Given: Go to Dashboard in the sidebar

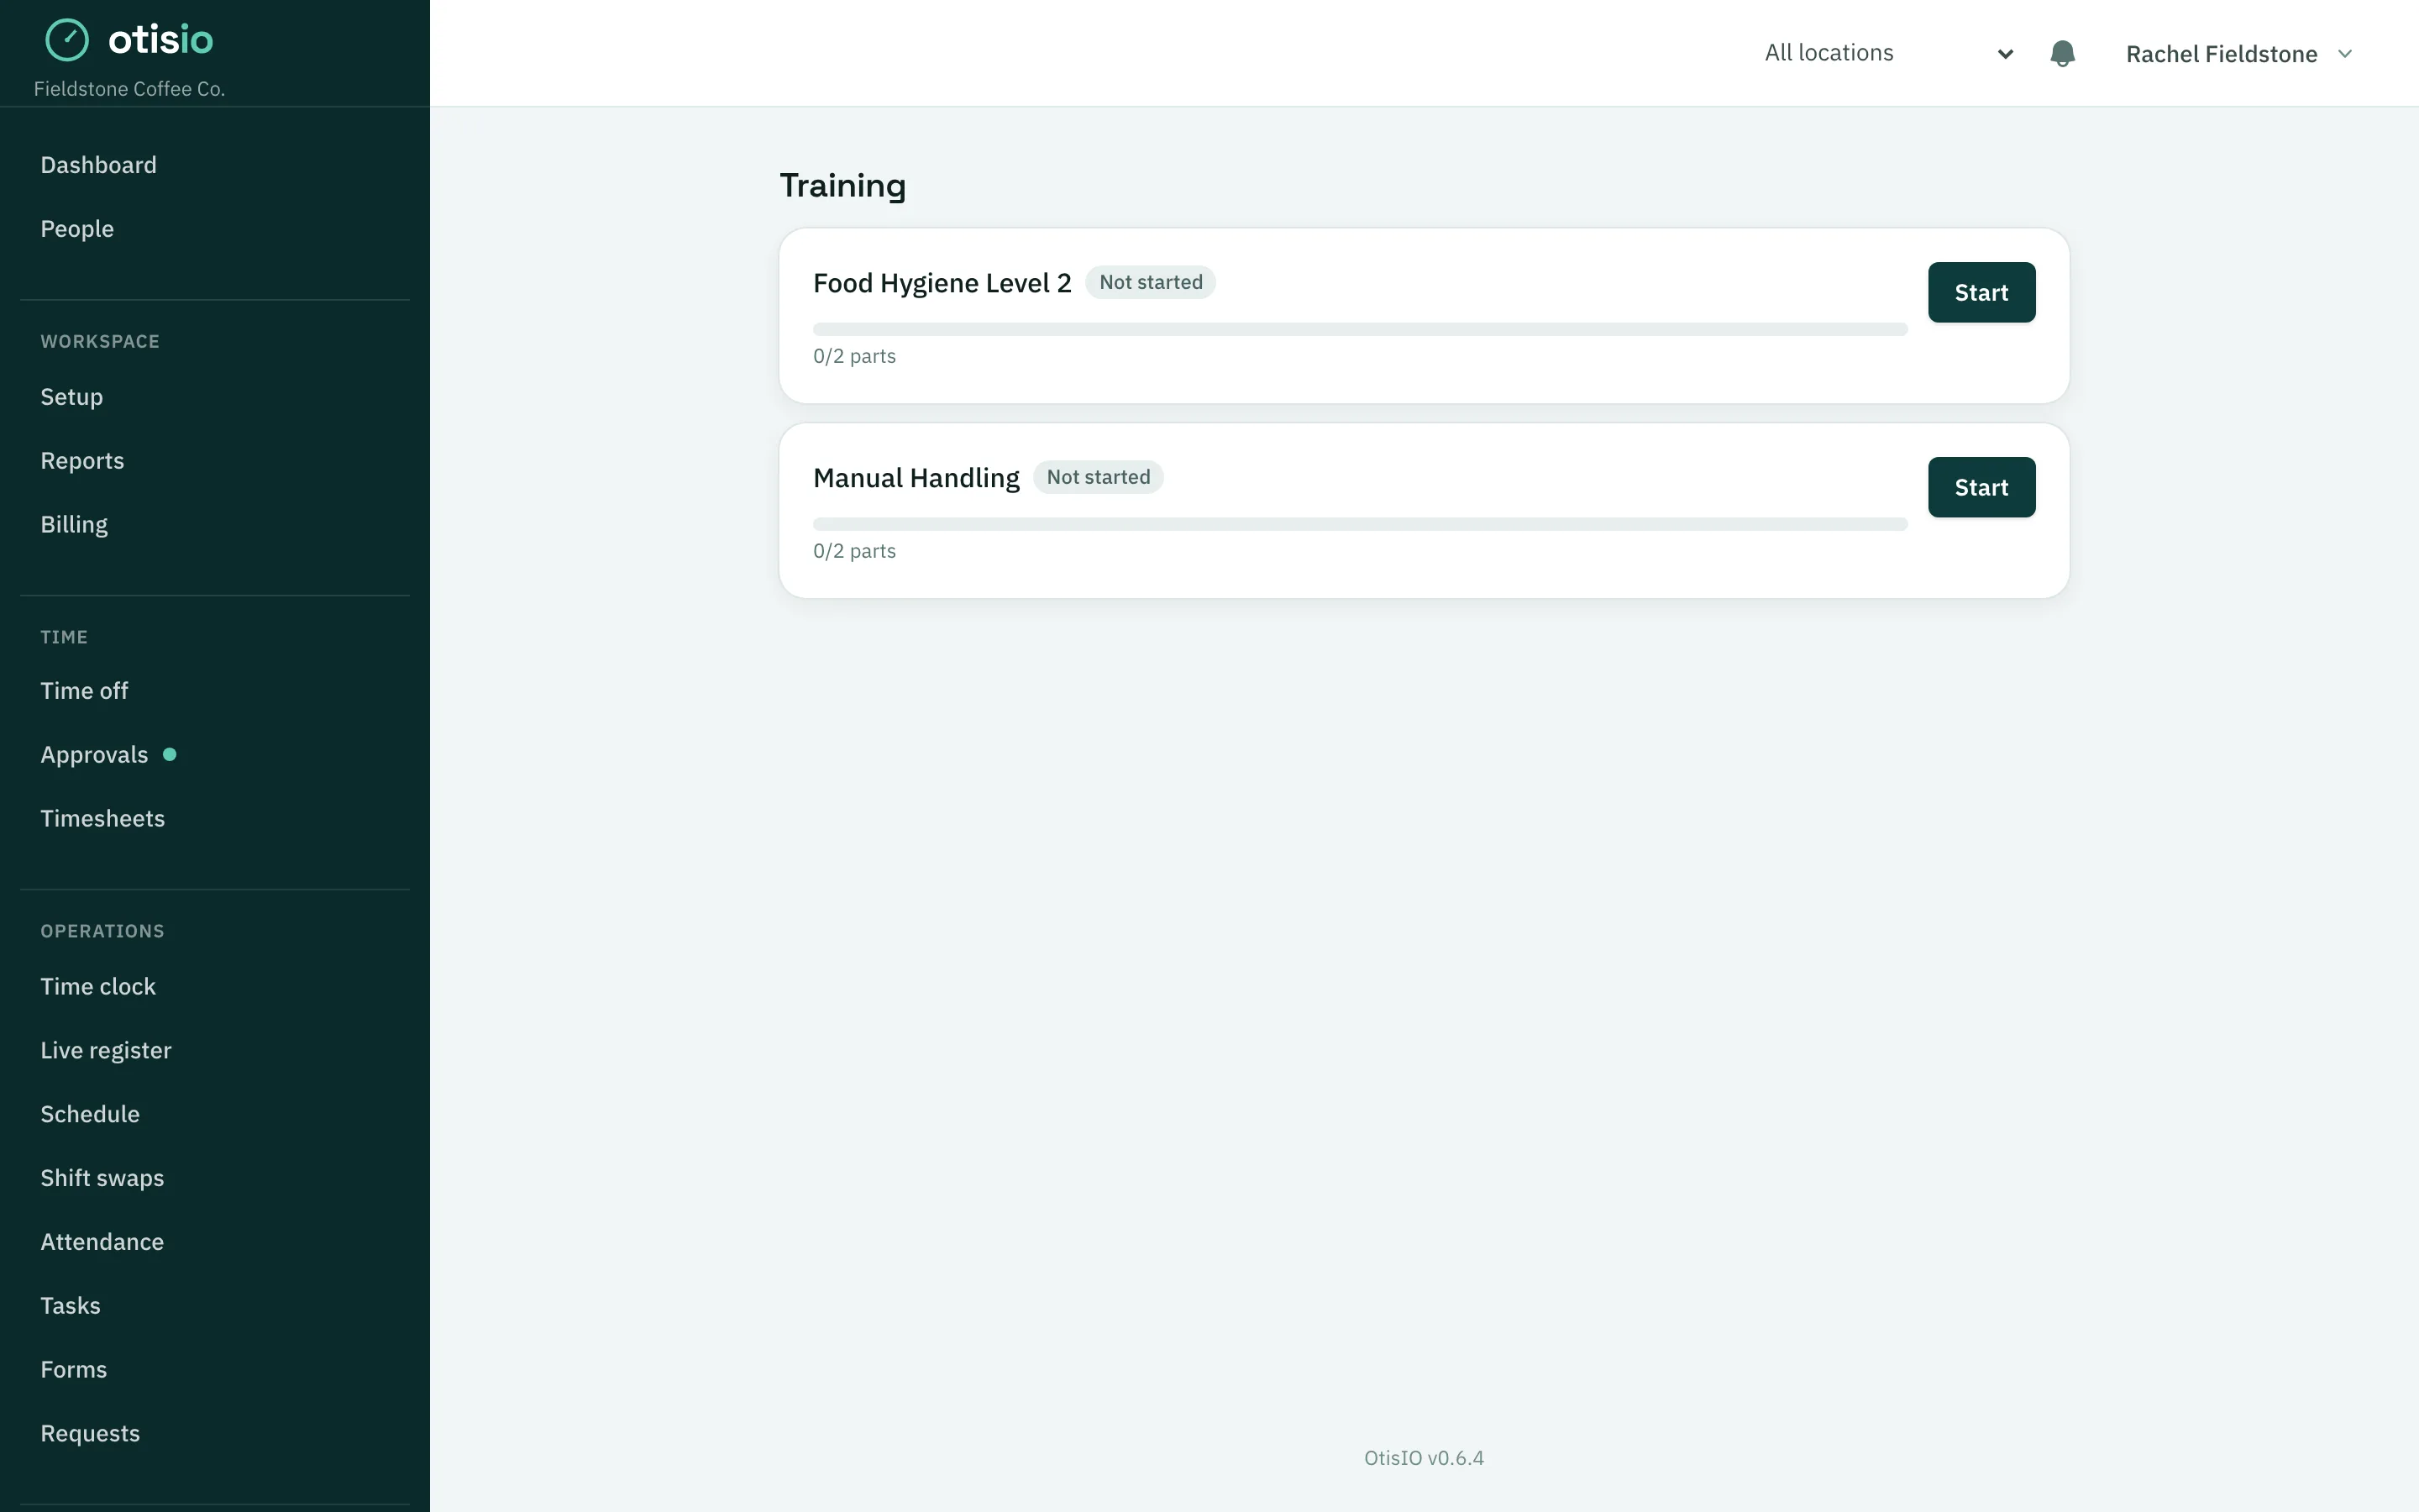Looking at the screenshot, I should (x=99, y=165).
